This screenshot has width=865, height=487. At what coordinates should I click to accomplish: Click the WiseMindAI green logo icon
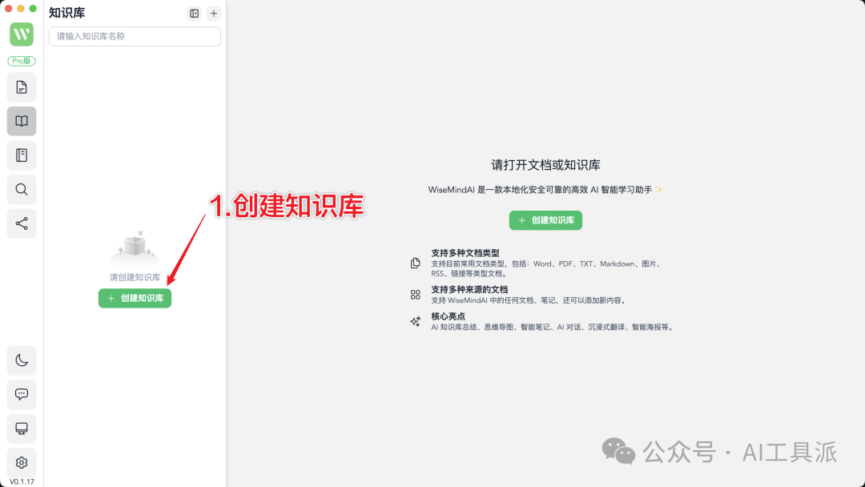(22, 34)
